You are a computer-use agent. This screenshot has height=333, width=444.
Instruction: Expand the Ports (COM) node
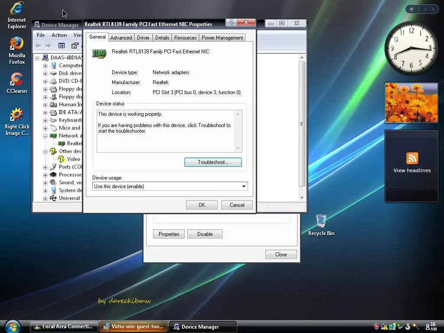click(45, 167)
